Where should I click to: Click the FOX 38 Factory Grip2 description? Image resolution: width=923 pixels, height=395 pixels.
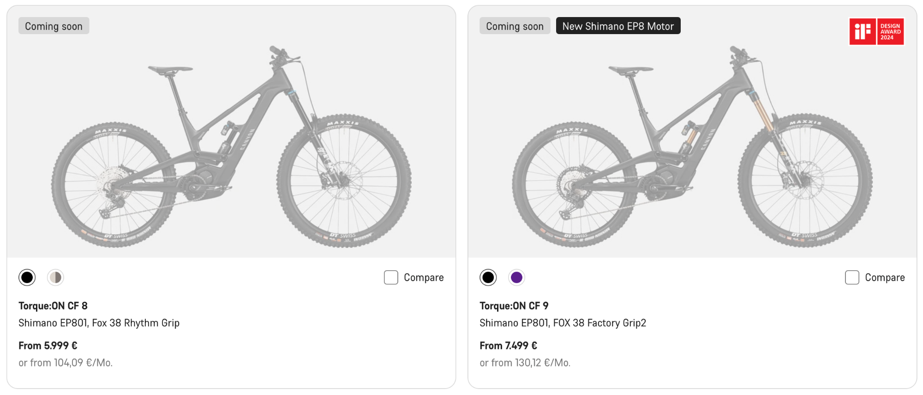(x=563, y=323)
